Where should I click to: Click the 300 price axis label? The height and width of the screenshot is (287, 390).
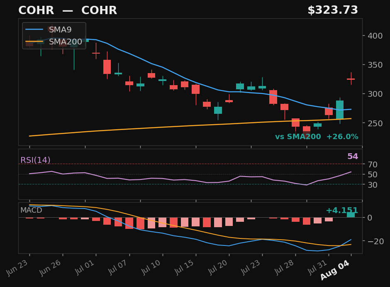coord(375,94)
